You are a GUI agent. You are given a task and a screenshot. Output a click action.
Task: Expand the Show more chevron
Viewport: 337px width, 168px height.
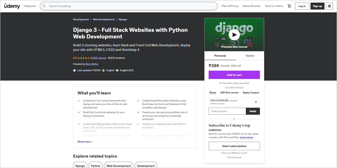pos(93,142)
